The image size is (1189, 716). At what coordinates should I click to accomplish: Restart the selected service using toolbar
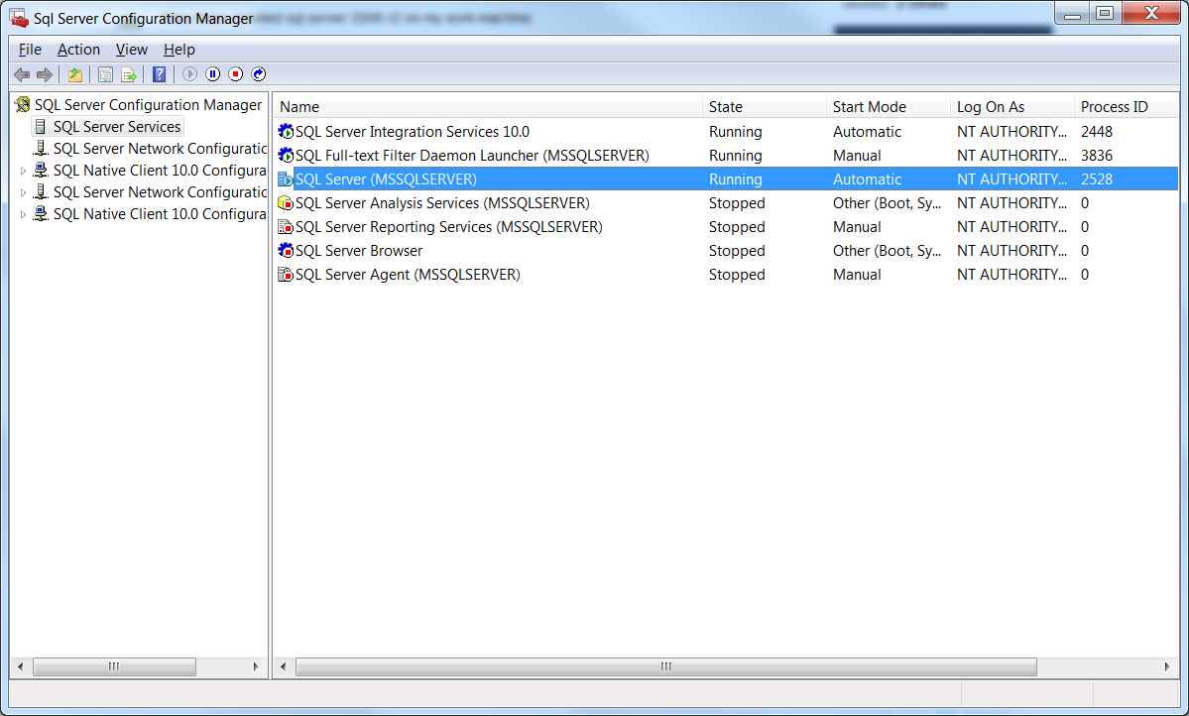(x=259, y=74)
